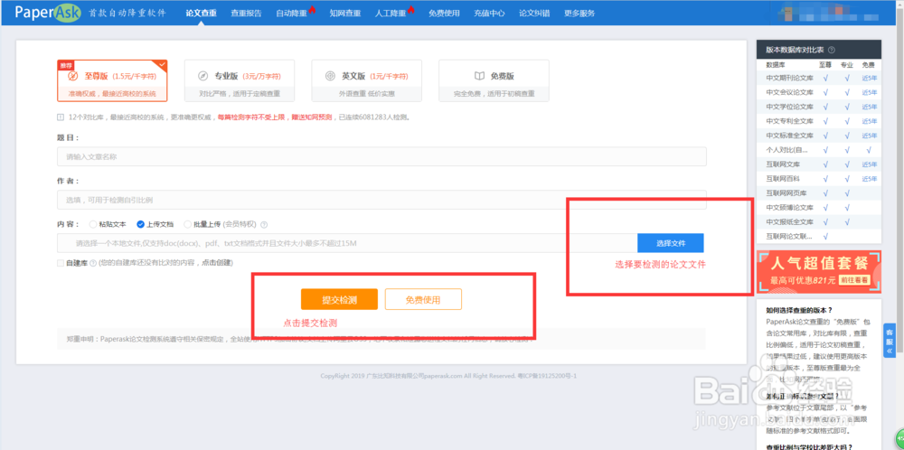The image size is (904, 450).
Task: Select the 专业版 version card
Action: [x=240, y=80]
